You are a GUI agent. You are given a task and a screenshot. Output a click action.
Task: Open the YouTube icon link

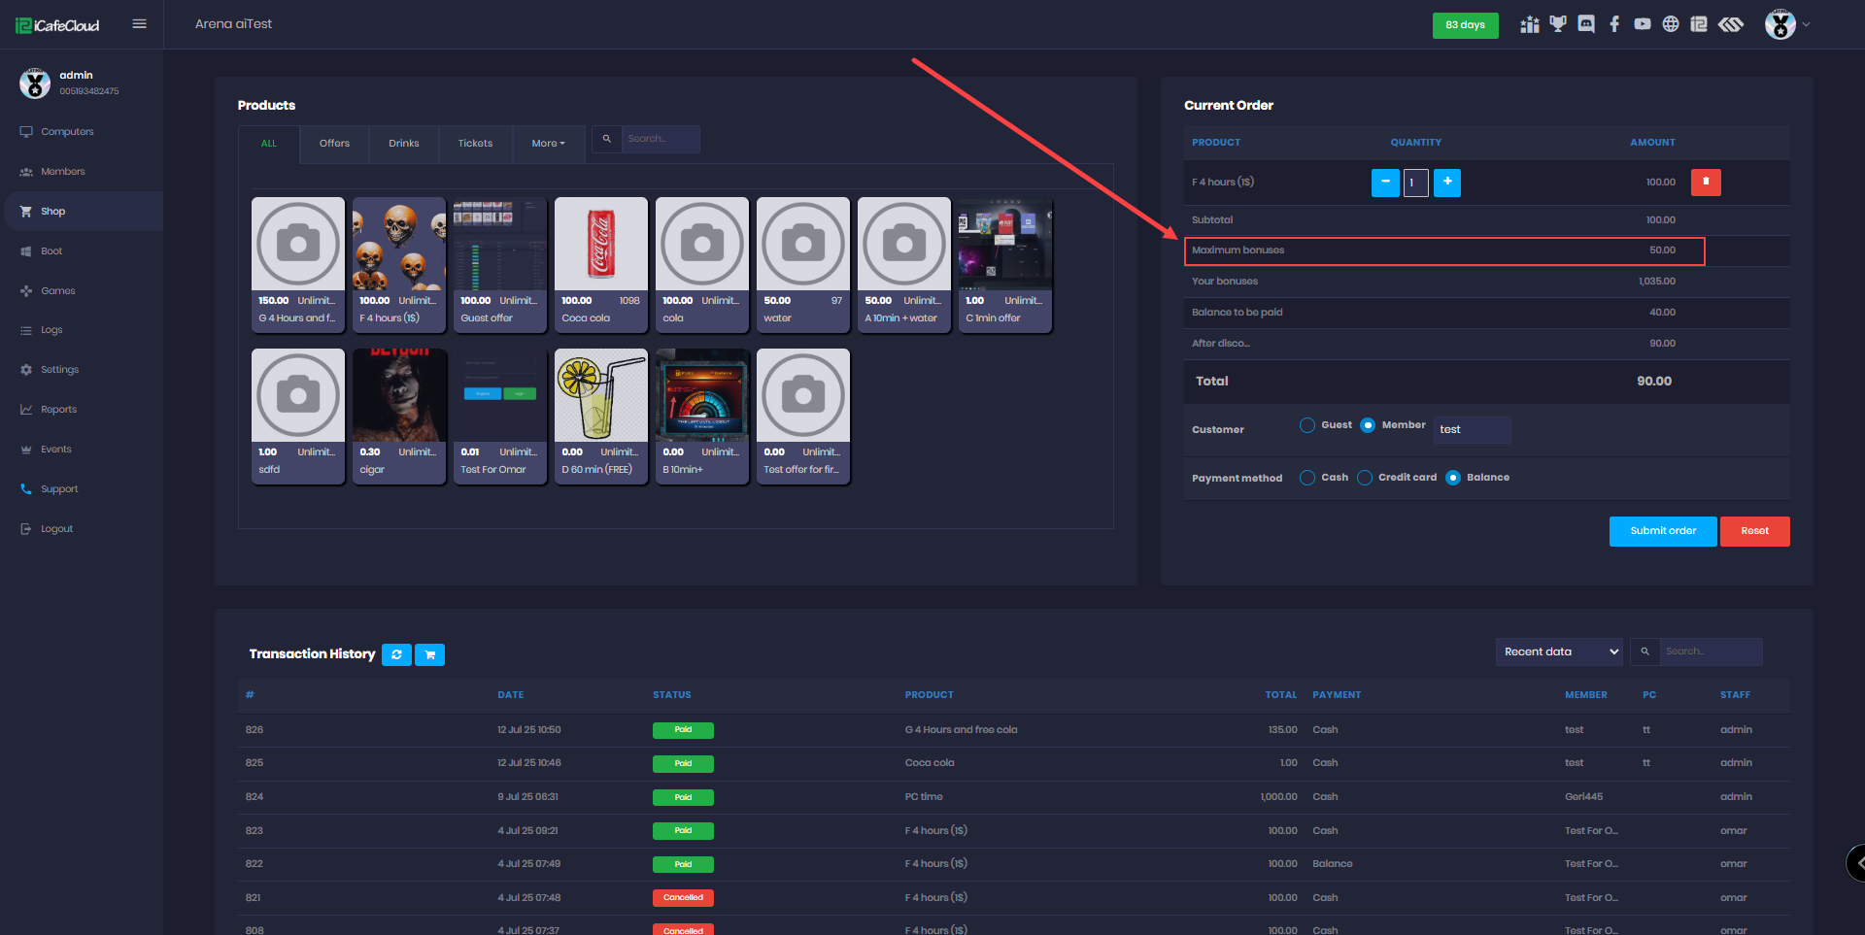point(1642,24)
